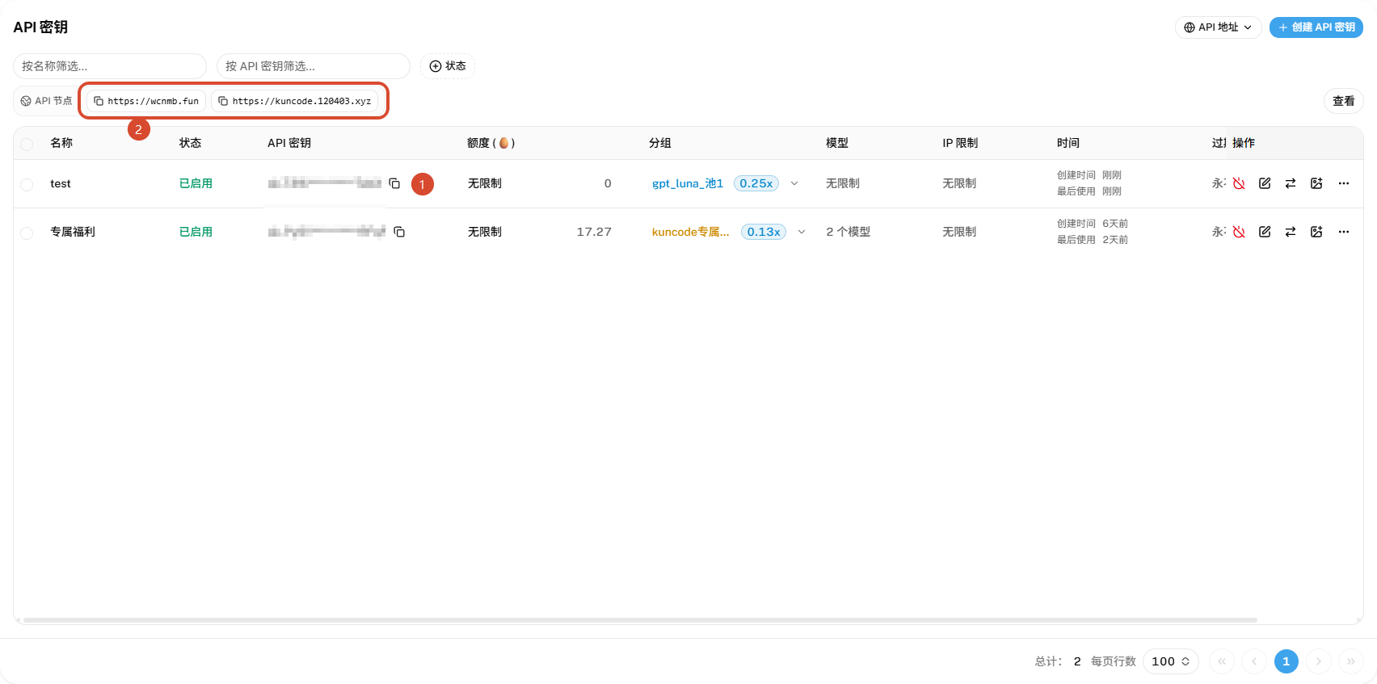The width and height of the screenshot is (1377, 684).
Task: Tick the checkbox for the 专属福利 row
Action: (x=27, y=233)
